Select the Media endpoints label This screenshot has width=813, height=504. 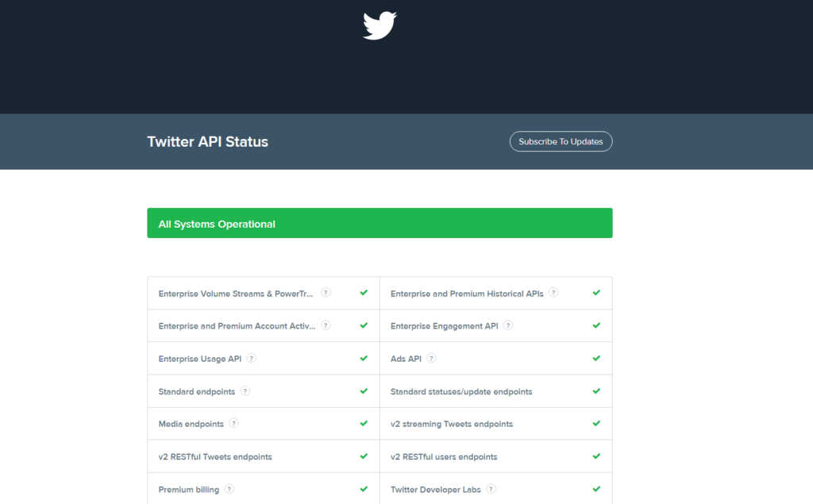point(191,424)
